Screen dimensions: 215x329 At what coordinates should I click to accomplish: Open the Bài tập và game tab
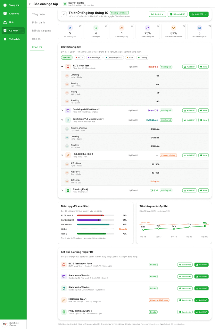(x=41, y=31)
